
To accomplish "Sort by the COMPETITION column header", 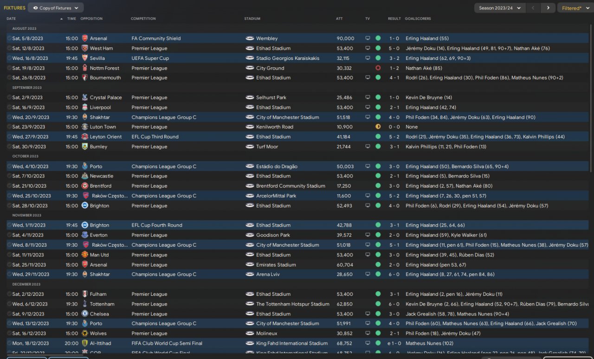I will (143, 19).
